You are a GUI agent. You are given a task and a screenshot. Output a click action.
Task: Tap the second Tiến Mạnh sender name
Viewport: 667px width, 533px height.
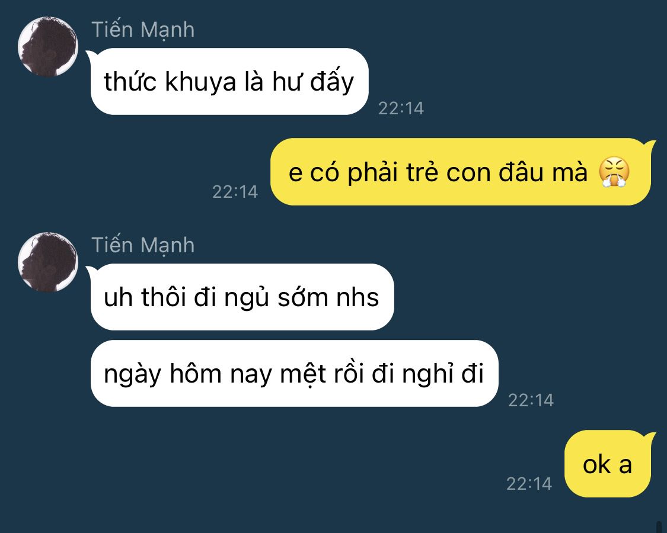(x=143, y=246)
